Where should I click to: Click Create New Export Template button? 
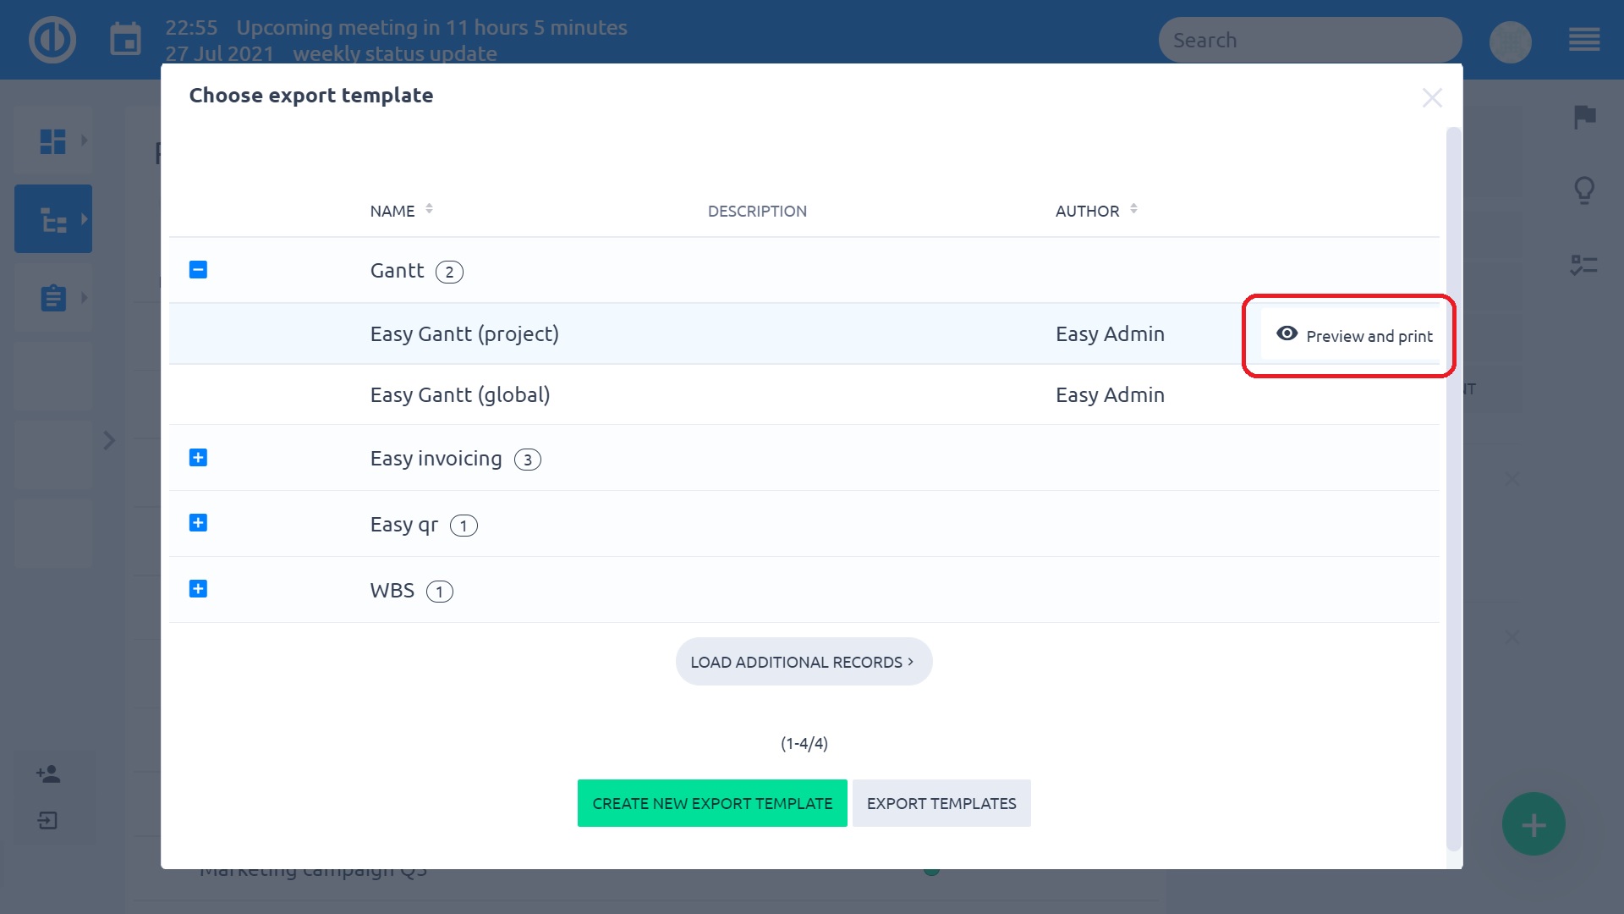712,803
